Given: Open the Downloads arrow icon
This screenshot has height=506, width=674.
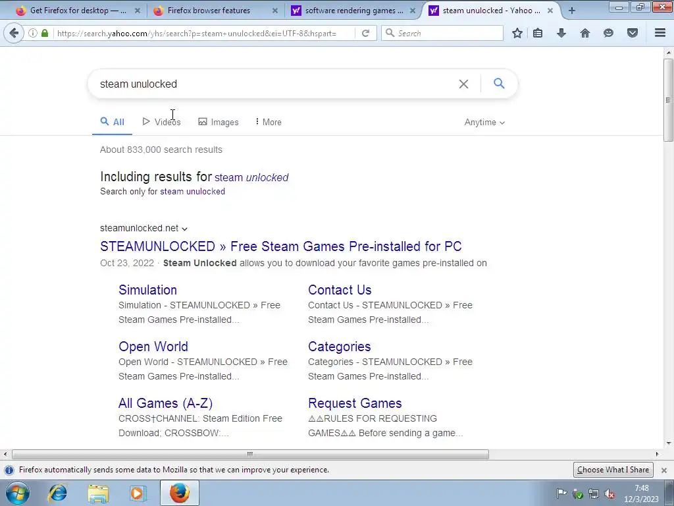Looking at the screenshot, I should [561, 33].
